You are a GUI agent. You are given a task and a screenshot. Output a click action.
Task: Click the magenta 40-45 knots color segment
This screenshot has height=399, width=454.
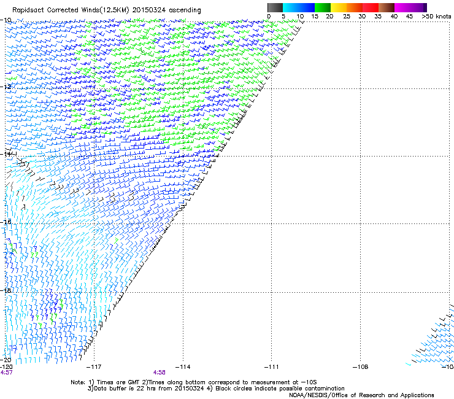click(402, 7)
